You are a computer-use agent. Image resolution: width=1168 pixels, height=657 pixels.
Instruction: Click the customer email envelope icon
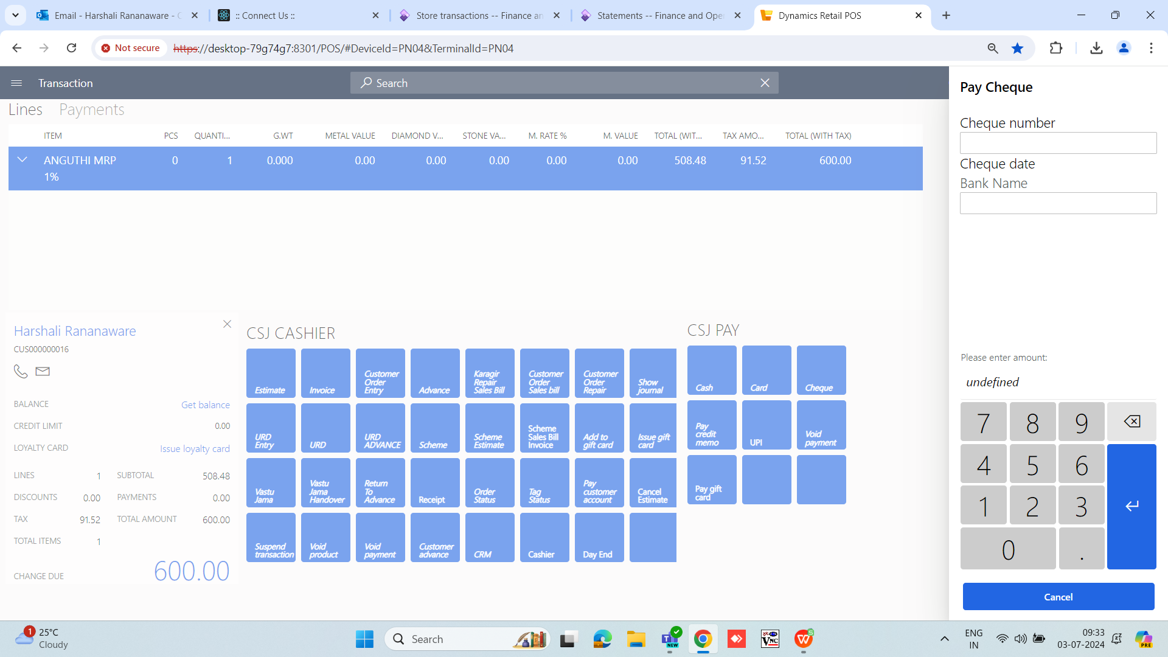point(43,371)
